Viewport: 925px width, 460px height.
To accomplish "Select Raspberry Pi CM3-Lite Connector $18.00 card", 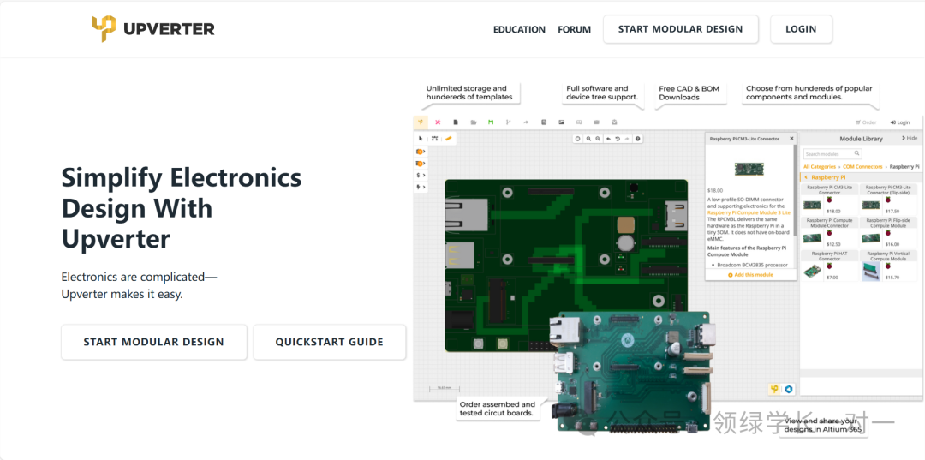I will pos(829,200).
